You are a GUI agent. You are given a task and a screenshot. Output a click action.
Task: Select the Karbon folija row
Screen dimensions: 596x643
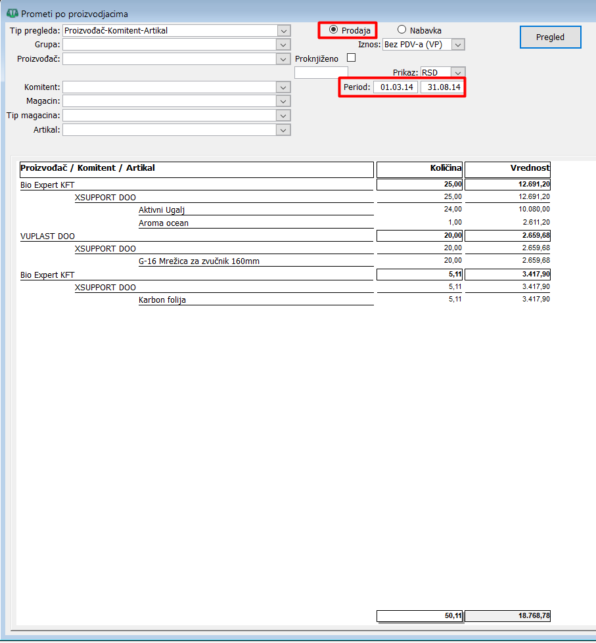pos(256,299)
